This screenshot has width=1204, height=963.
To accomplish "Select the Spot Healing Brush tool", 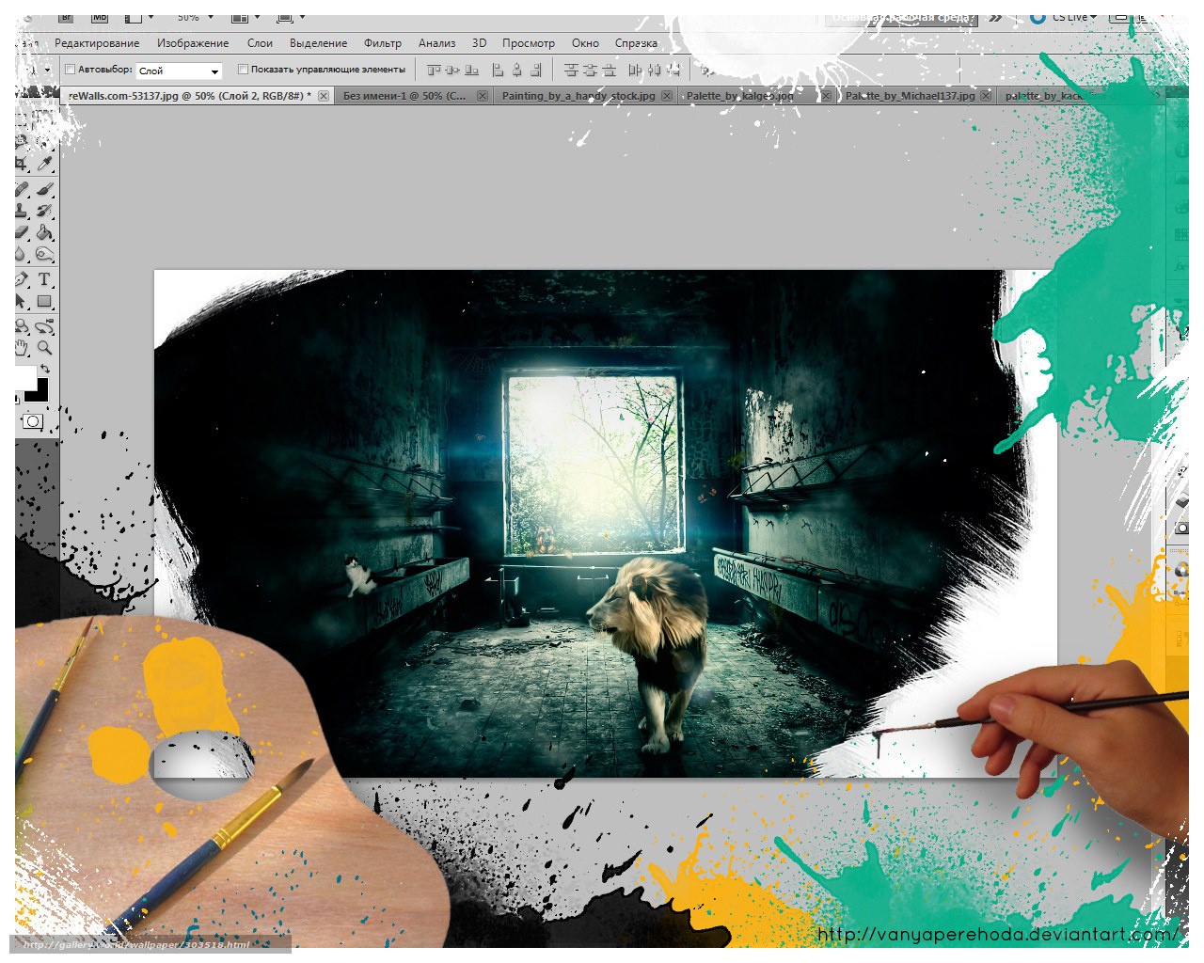I will [22, 189].
